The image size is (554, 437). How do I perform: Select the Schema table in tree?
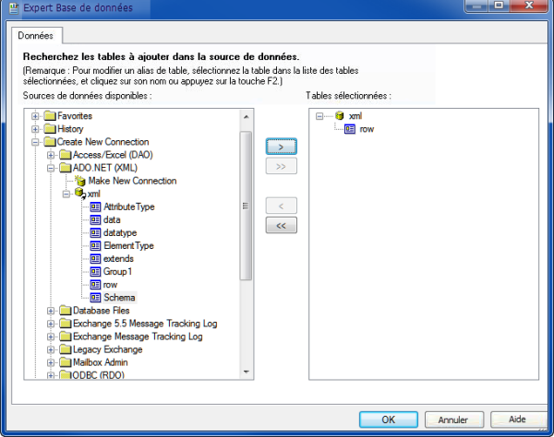pos(119,298)
